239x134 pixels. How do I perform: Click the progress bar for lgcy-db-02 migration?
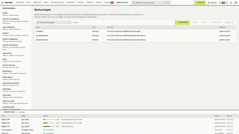49,119
